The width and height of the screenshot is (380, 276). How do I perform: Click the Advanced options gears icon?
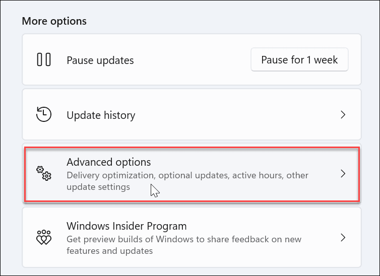pyautogui.click(x=44, y=174)
